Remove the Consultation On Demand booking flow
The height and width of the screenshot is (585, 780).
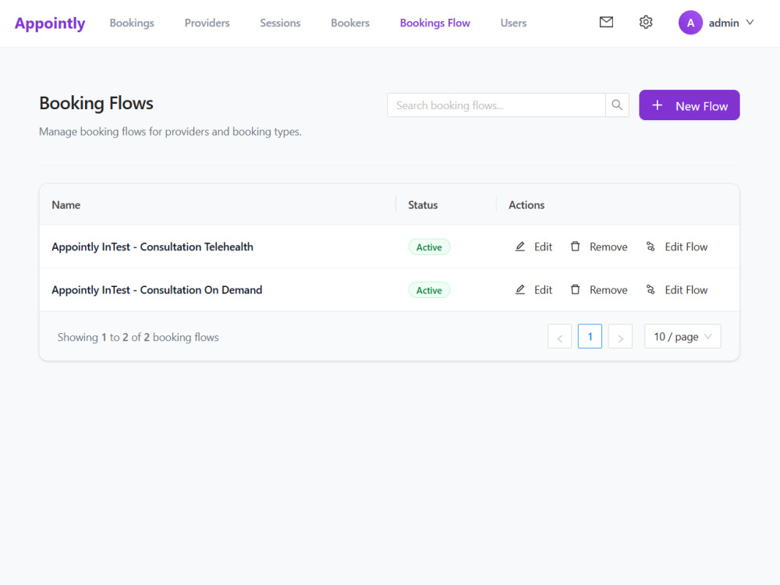(x=599, y=289)
